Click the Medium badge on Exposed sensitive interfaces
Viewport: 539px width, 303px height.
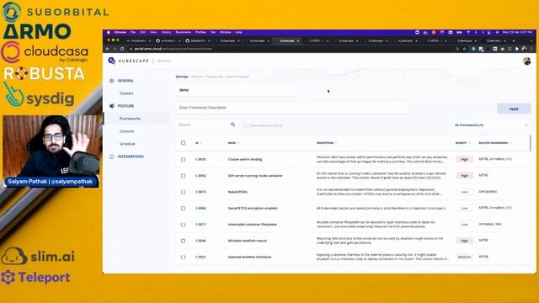[464, 257]
